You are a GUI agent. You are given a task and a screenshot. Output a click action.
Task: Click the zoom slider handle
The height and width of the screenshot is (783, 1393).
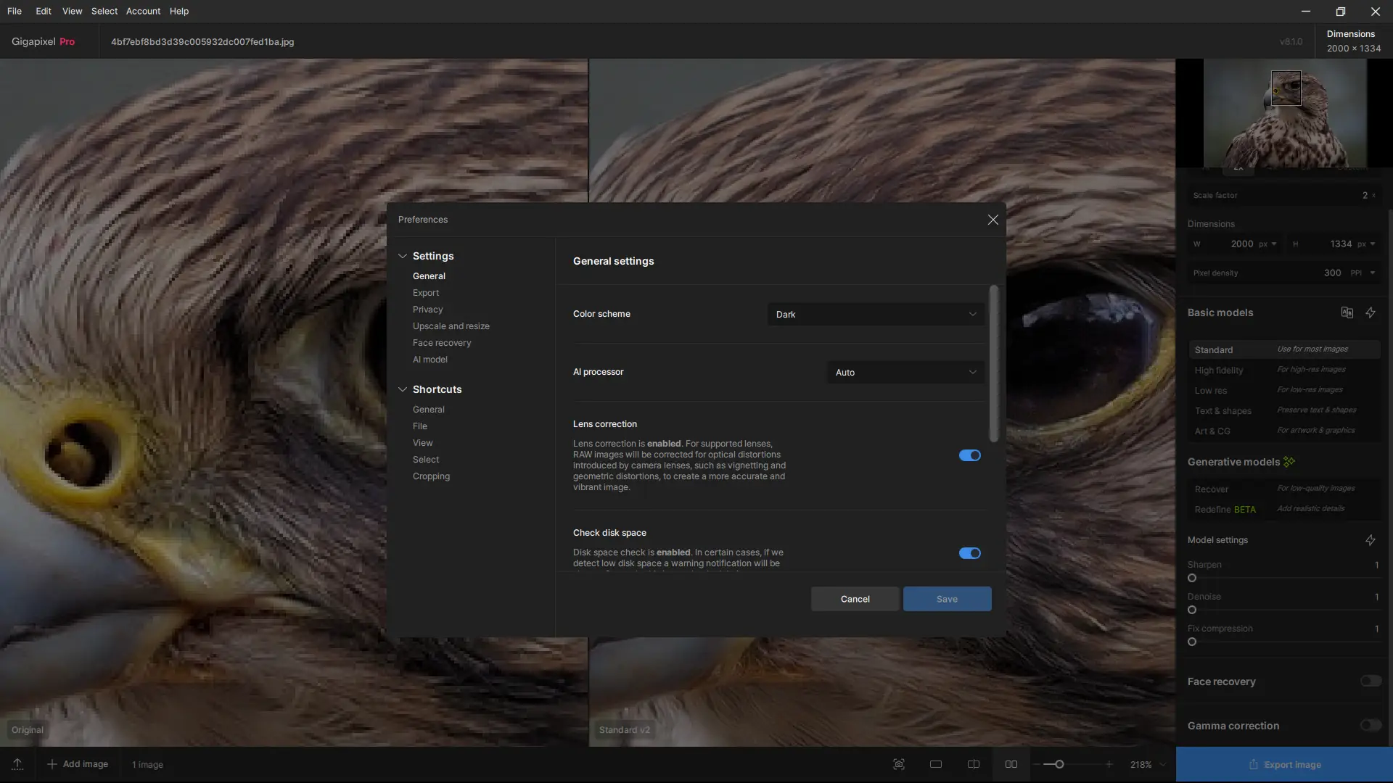pyautogui.click(x=1059, y=764)
